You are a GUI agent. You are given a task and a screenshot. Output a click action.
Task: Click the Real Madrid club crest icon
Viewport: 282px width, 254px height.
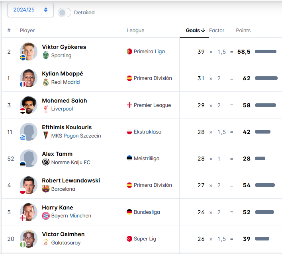tap(46, 82)
